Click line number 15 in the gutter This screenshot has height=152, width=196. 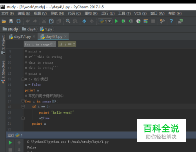pos(9,90)
